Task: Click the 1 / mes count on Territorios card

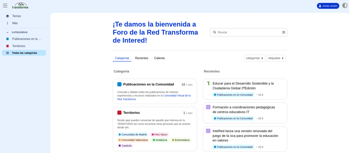Action: [188, 113]
